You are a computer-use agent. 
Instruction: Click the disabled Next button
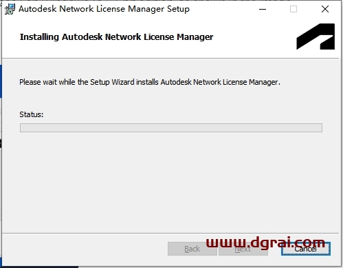click(x=243, y=249)
